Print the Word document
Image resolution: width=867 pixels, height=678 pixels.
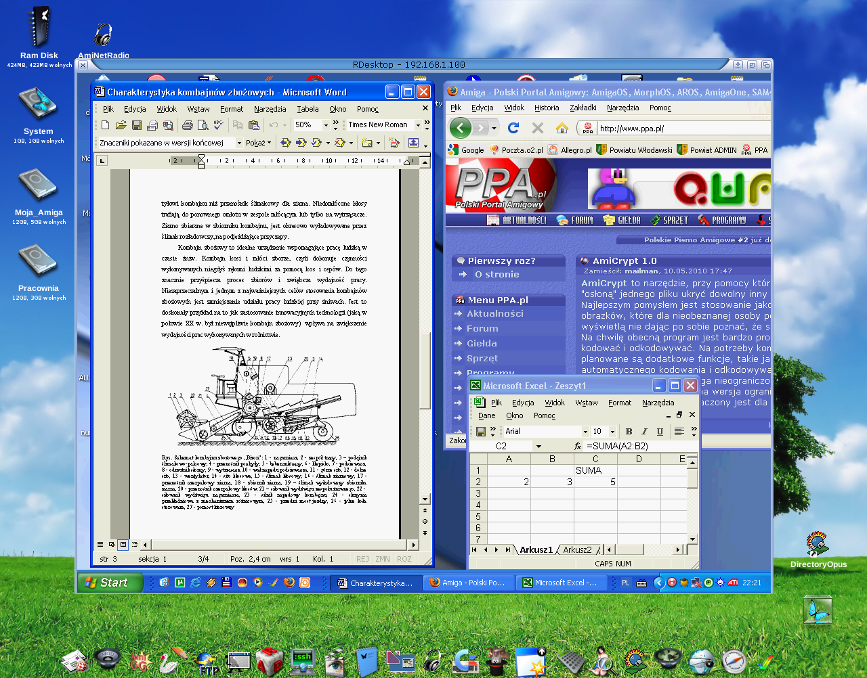187,125
